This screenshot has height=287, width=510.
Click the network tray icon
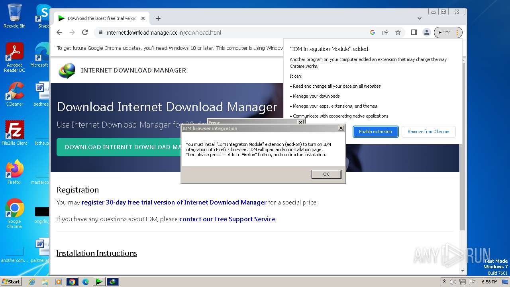pyautogui.click(x=462, y=282)
